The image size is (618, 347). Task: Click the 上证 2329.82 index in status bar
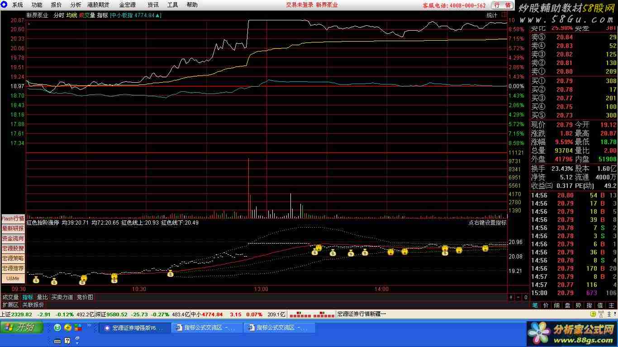pyautogui.click(x=16, y=314)
